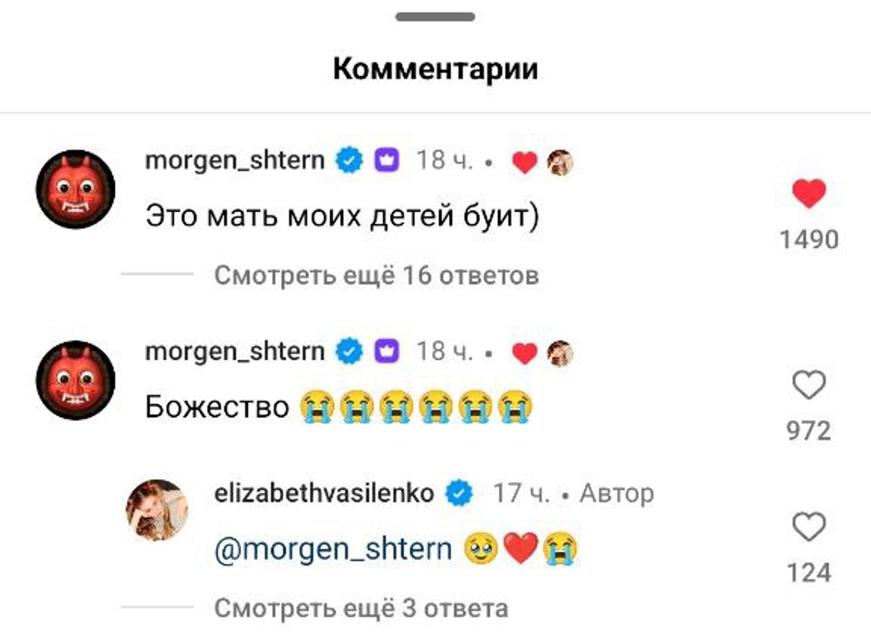Expand "Смотреть ещё 16 ответов" replies
The height and width of the screenshot is (638, 871).
376,275
